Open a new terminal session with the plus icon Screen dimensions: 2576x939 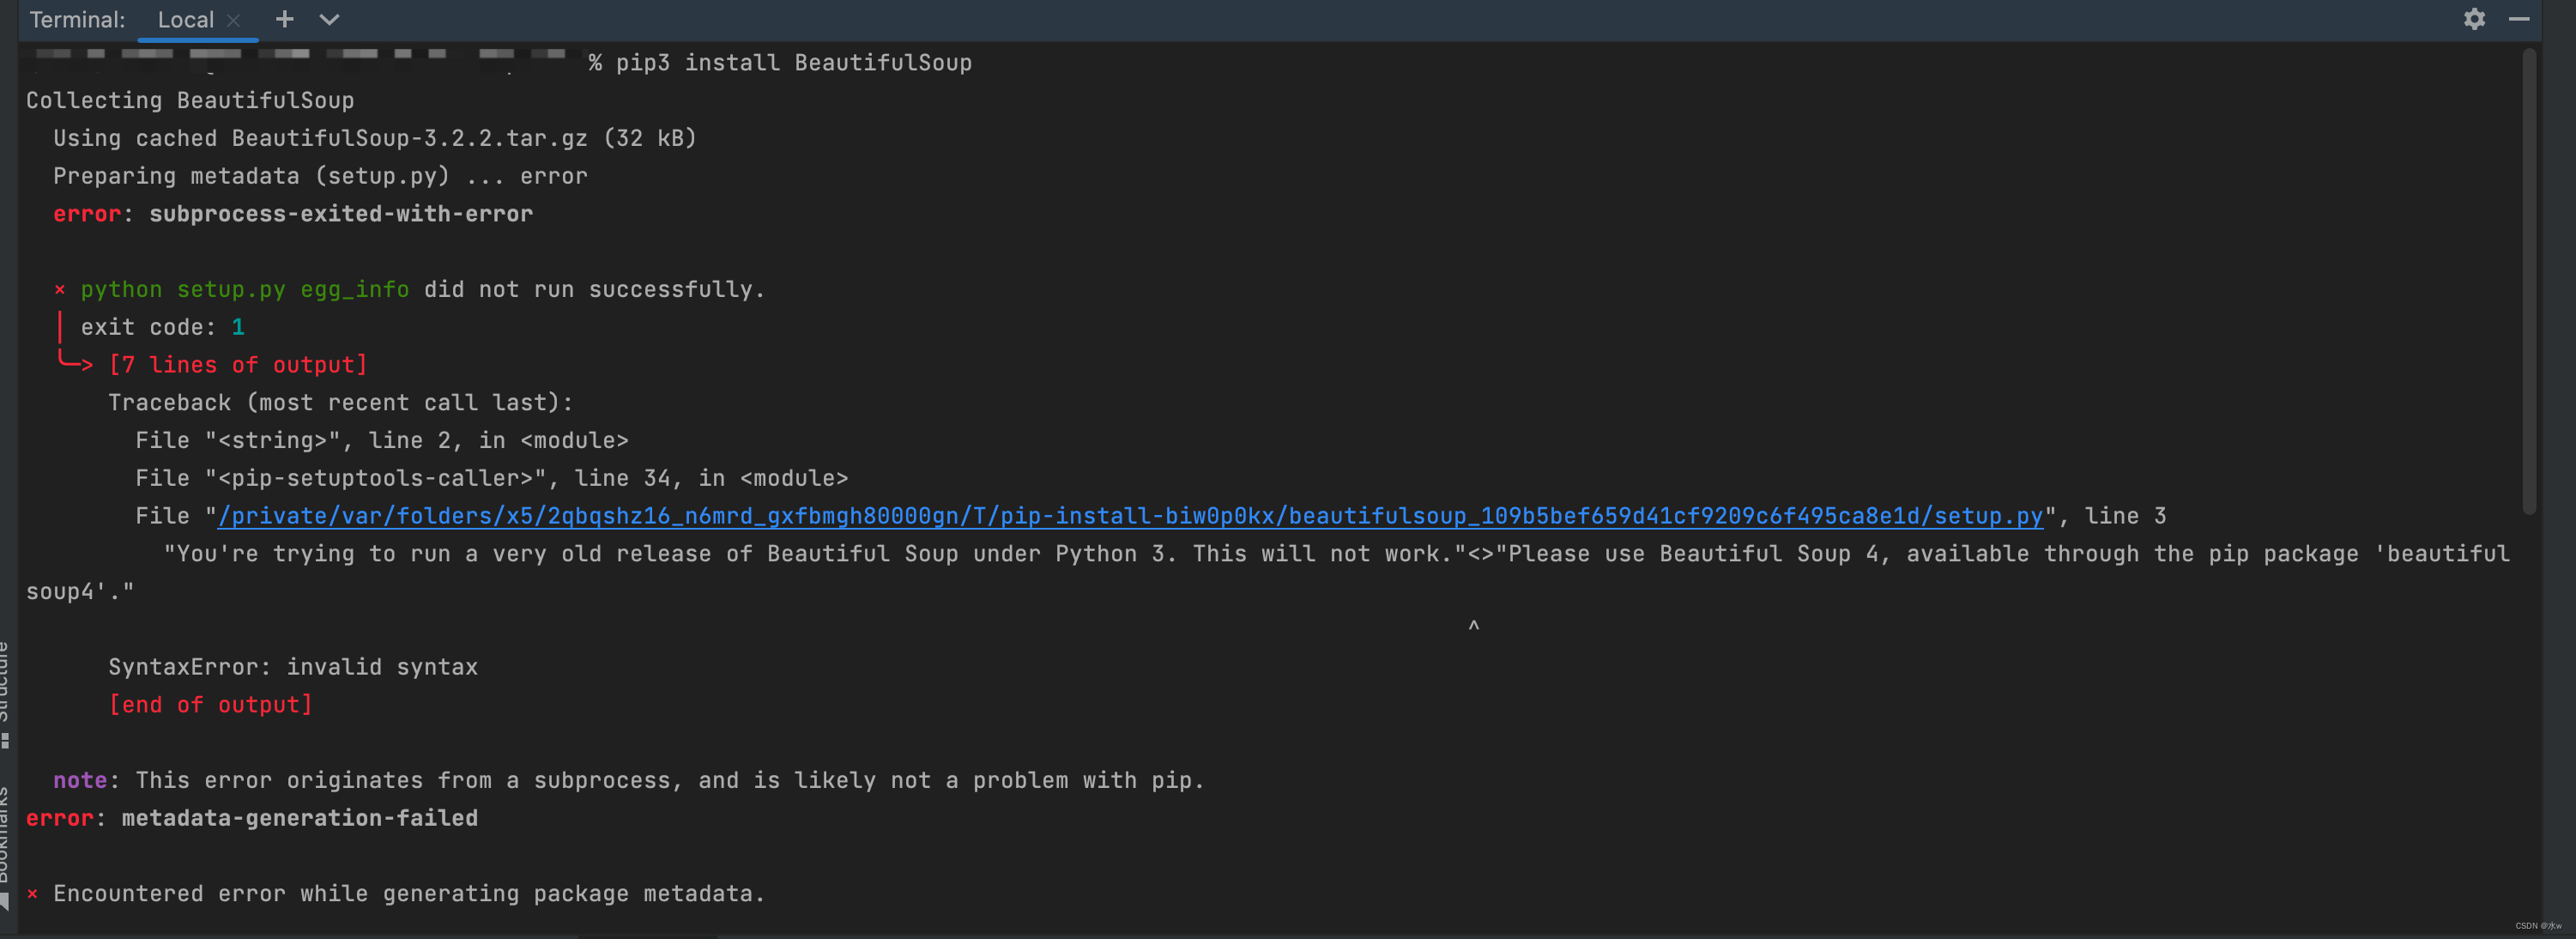click(284, 19)
